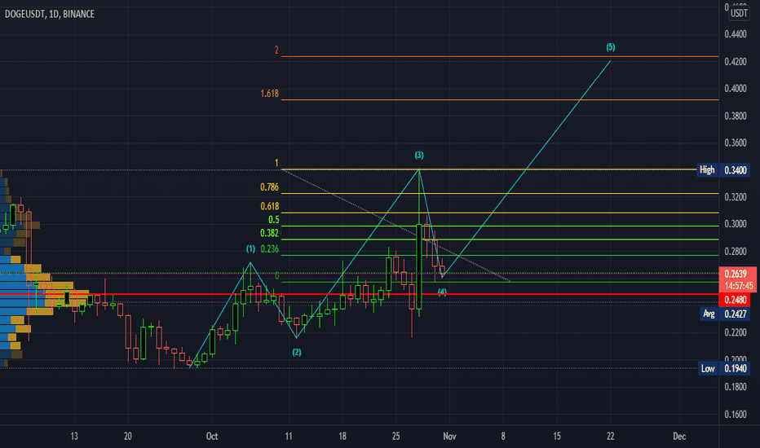This screenshot has width=760, height=448.
Task: Click the Fibonacci level 1 label
Action: point(276,163)
